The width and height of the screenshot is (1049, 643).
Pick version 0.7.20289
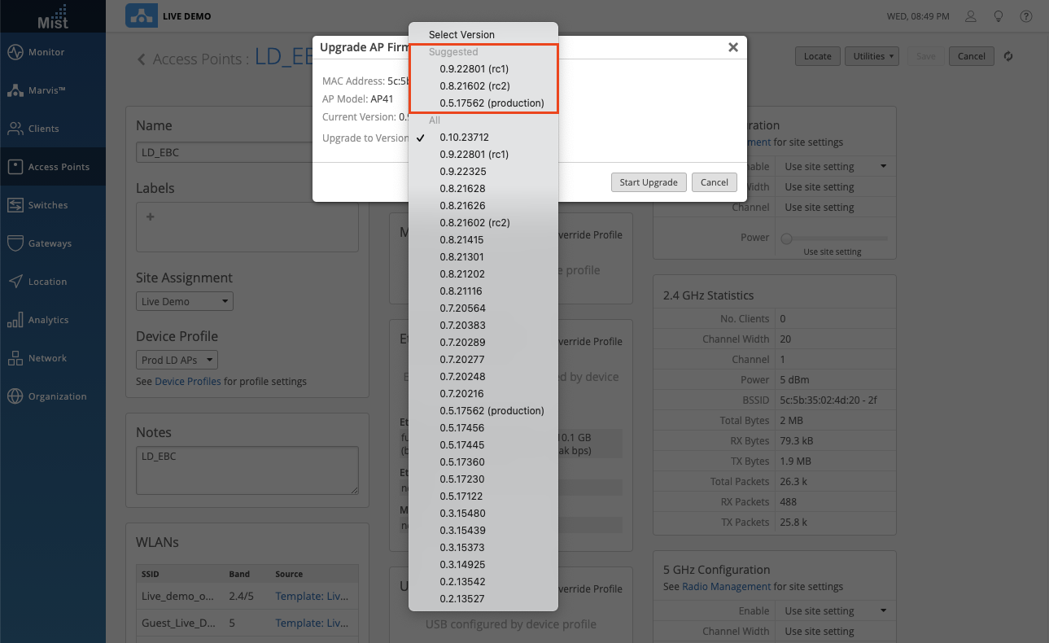483,342
